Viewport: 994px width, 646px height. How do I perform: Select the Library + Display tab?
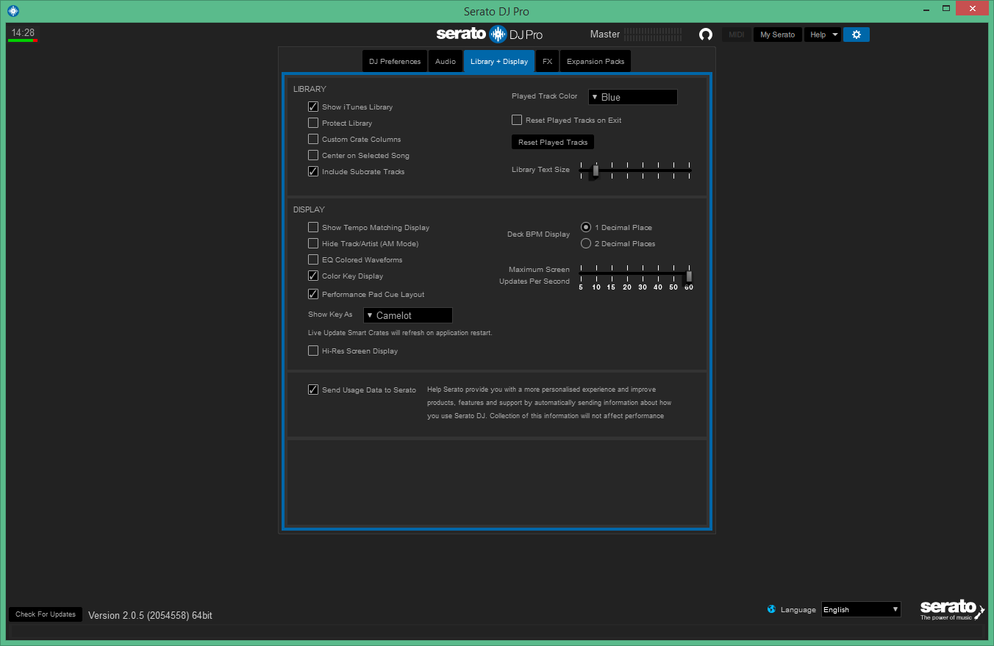[499, 61]
